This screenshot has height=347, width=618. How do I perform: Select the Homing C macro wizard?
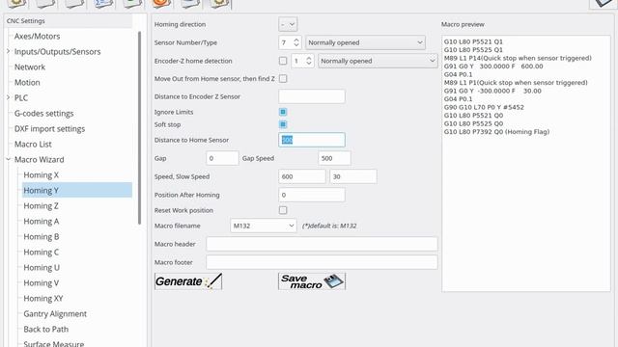[41, 252]
